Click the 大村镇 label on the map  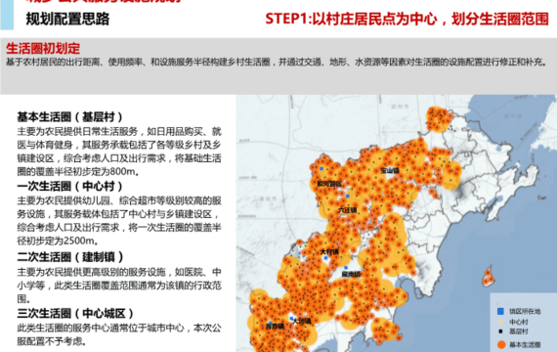(329, 251)
